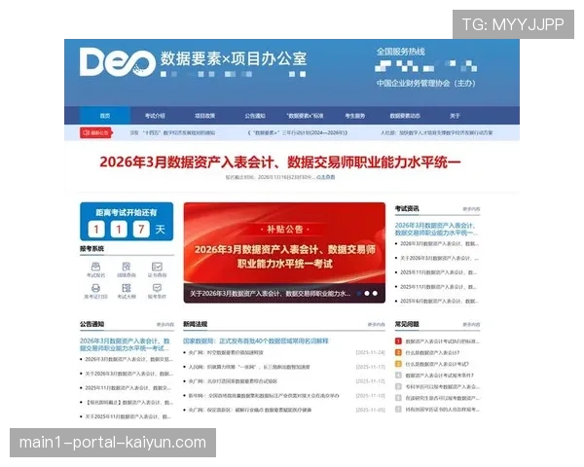Open FAQ 数据资产入表会计考试报考条件?
This screenshot has width=584, height=467.
pos(440,376)
